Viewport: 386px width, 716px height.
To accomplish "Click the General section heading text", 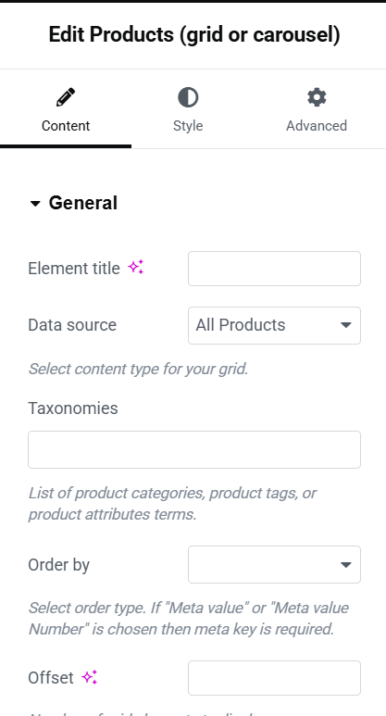I will (83, 203).
